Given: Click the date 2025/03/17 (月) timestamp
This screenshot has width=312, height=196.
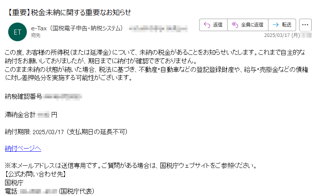Looking at the screenshot, I should [x=282, y=35].
